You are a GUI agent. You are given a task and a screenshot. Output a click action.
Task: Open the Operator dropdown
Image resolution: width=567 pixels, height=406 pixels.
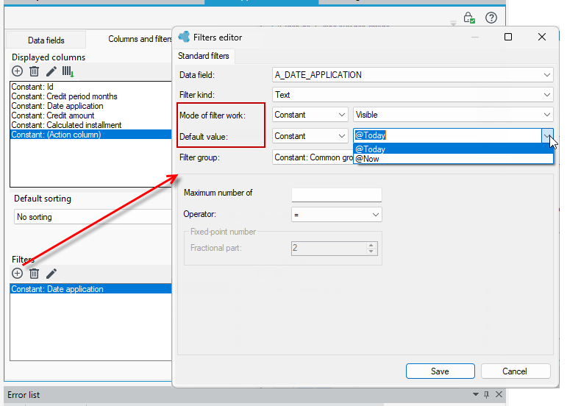pyautogui.click(x=376, y=215)
